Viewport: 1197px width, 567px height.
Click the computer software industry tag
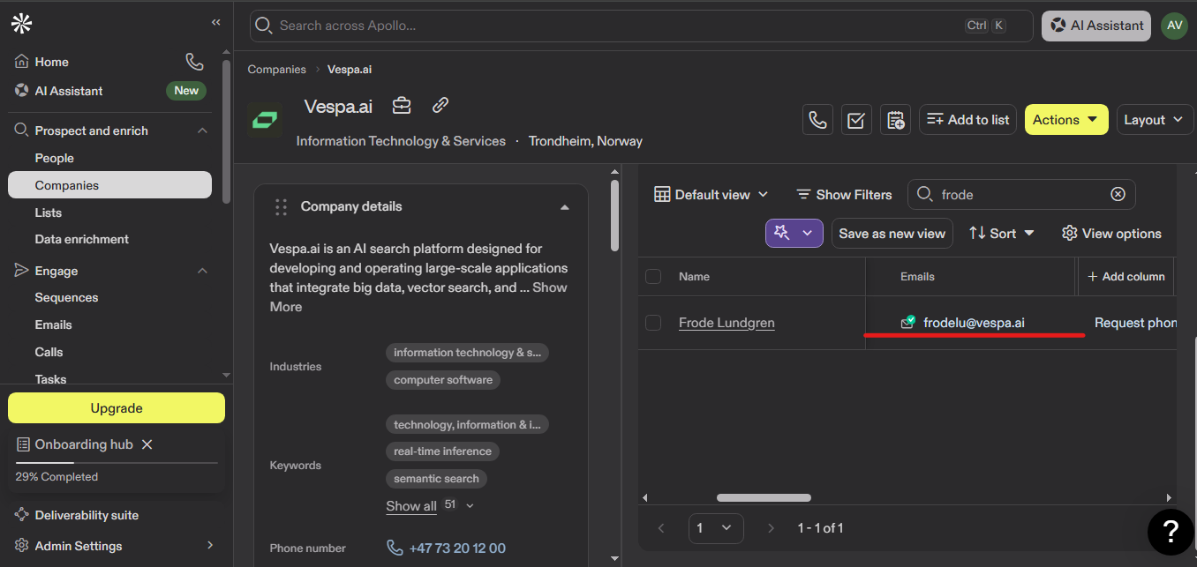pyautogui.click(x=443, y=380)
